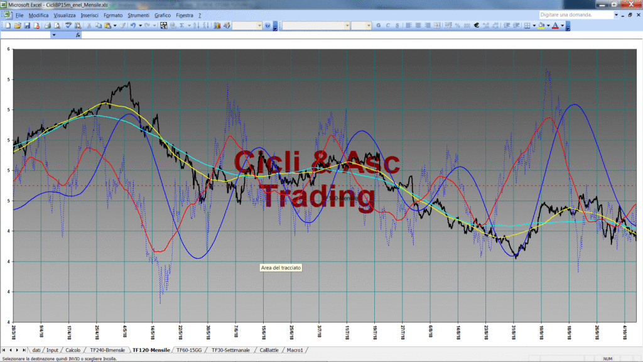Viewport: 643px width, 362px height.
Task: Open the Zoom percentage dropdown
Action: point(259,25)
